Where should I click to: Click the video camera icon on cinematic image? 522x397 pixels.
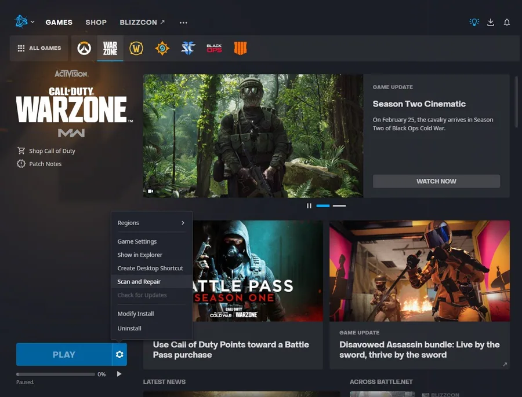click(150, 192)
